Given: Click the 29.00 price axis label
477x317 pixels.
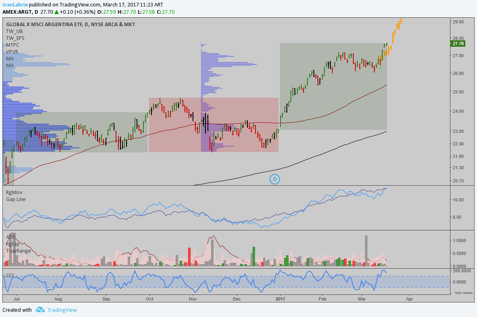Looking at the screenshot, I should 458,22.
